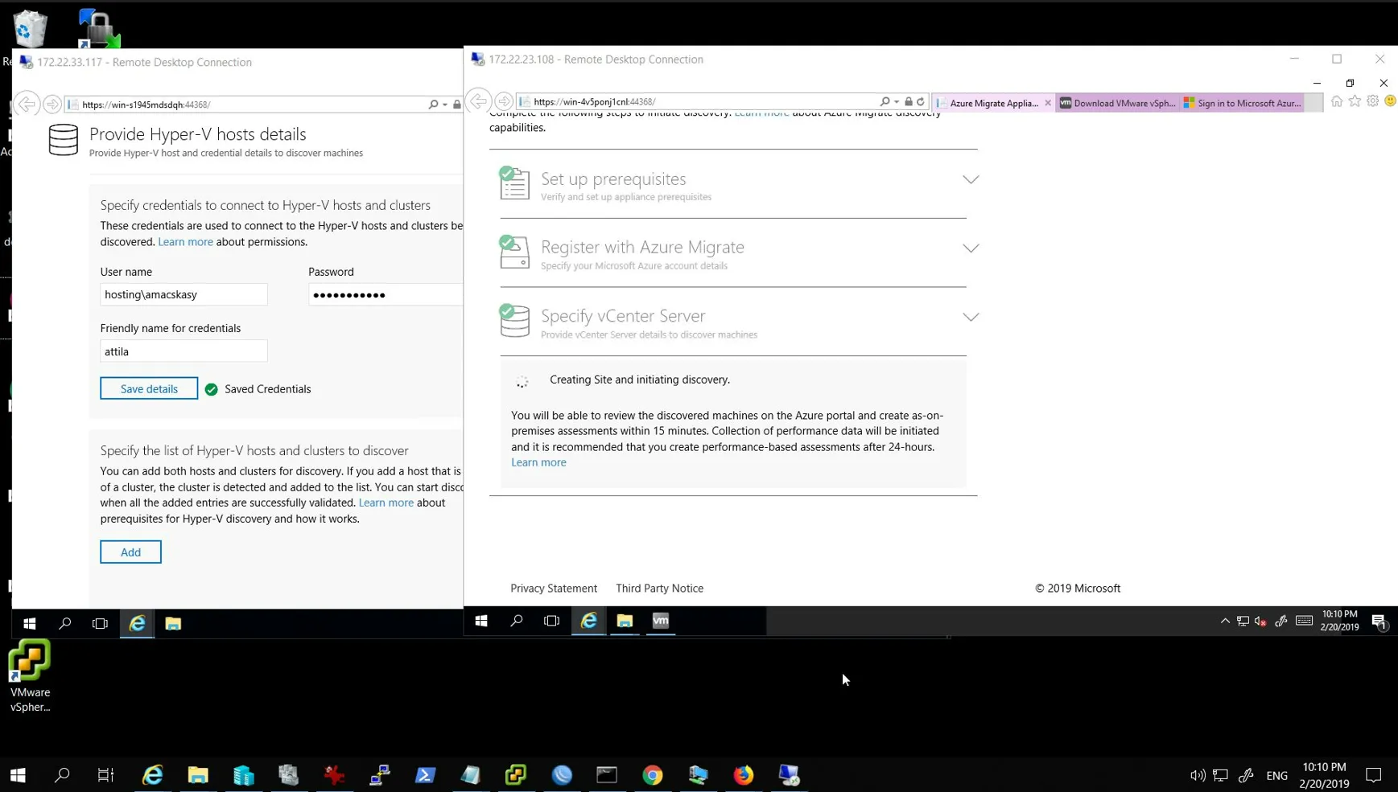1398x792 pixels.
Task: Open Internet Explorer on the host taskbar
Action: [152, 774]
